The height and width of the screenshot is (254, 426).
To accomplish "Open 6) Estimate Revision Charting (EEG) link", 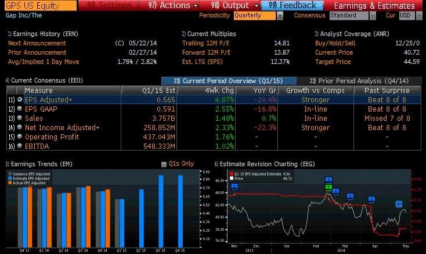I will click(x=265, y=164).
